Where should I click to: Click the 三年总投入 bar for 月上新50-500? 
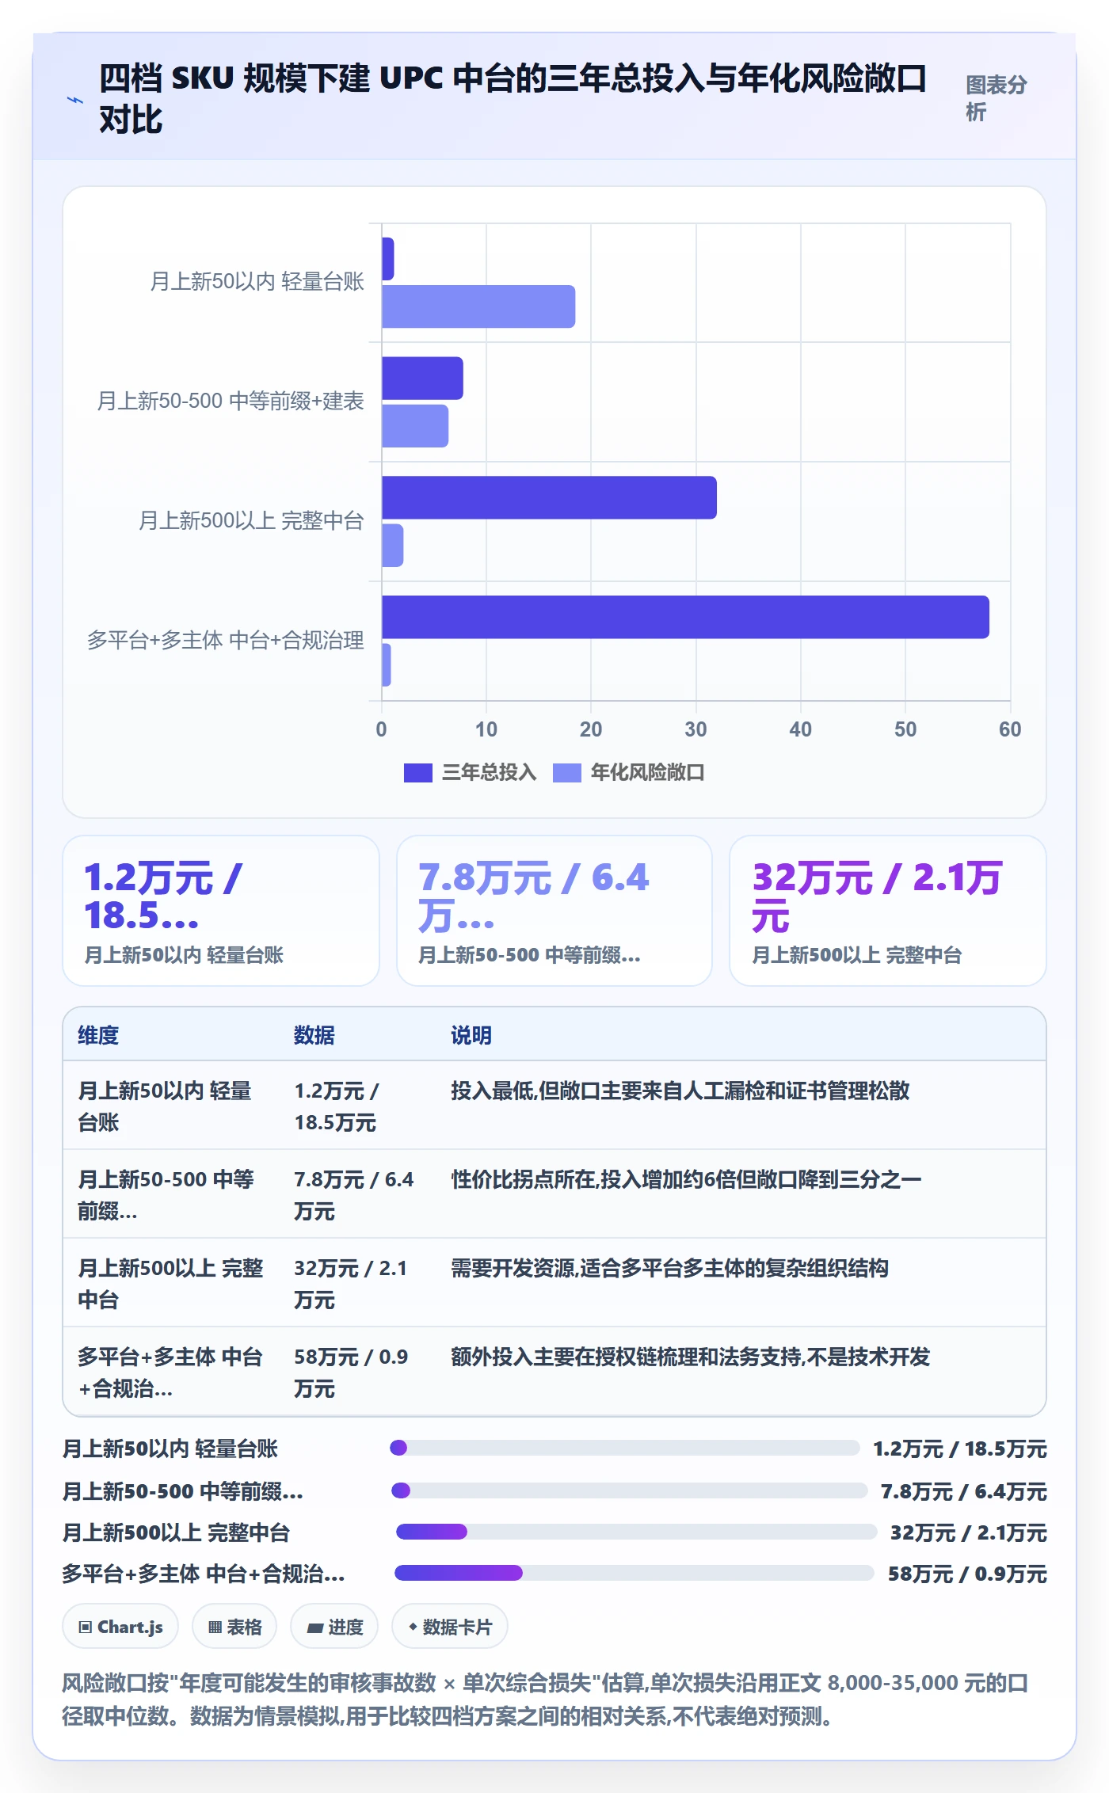(422, 379)
